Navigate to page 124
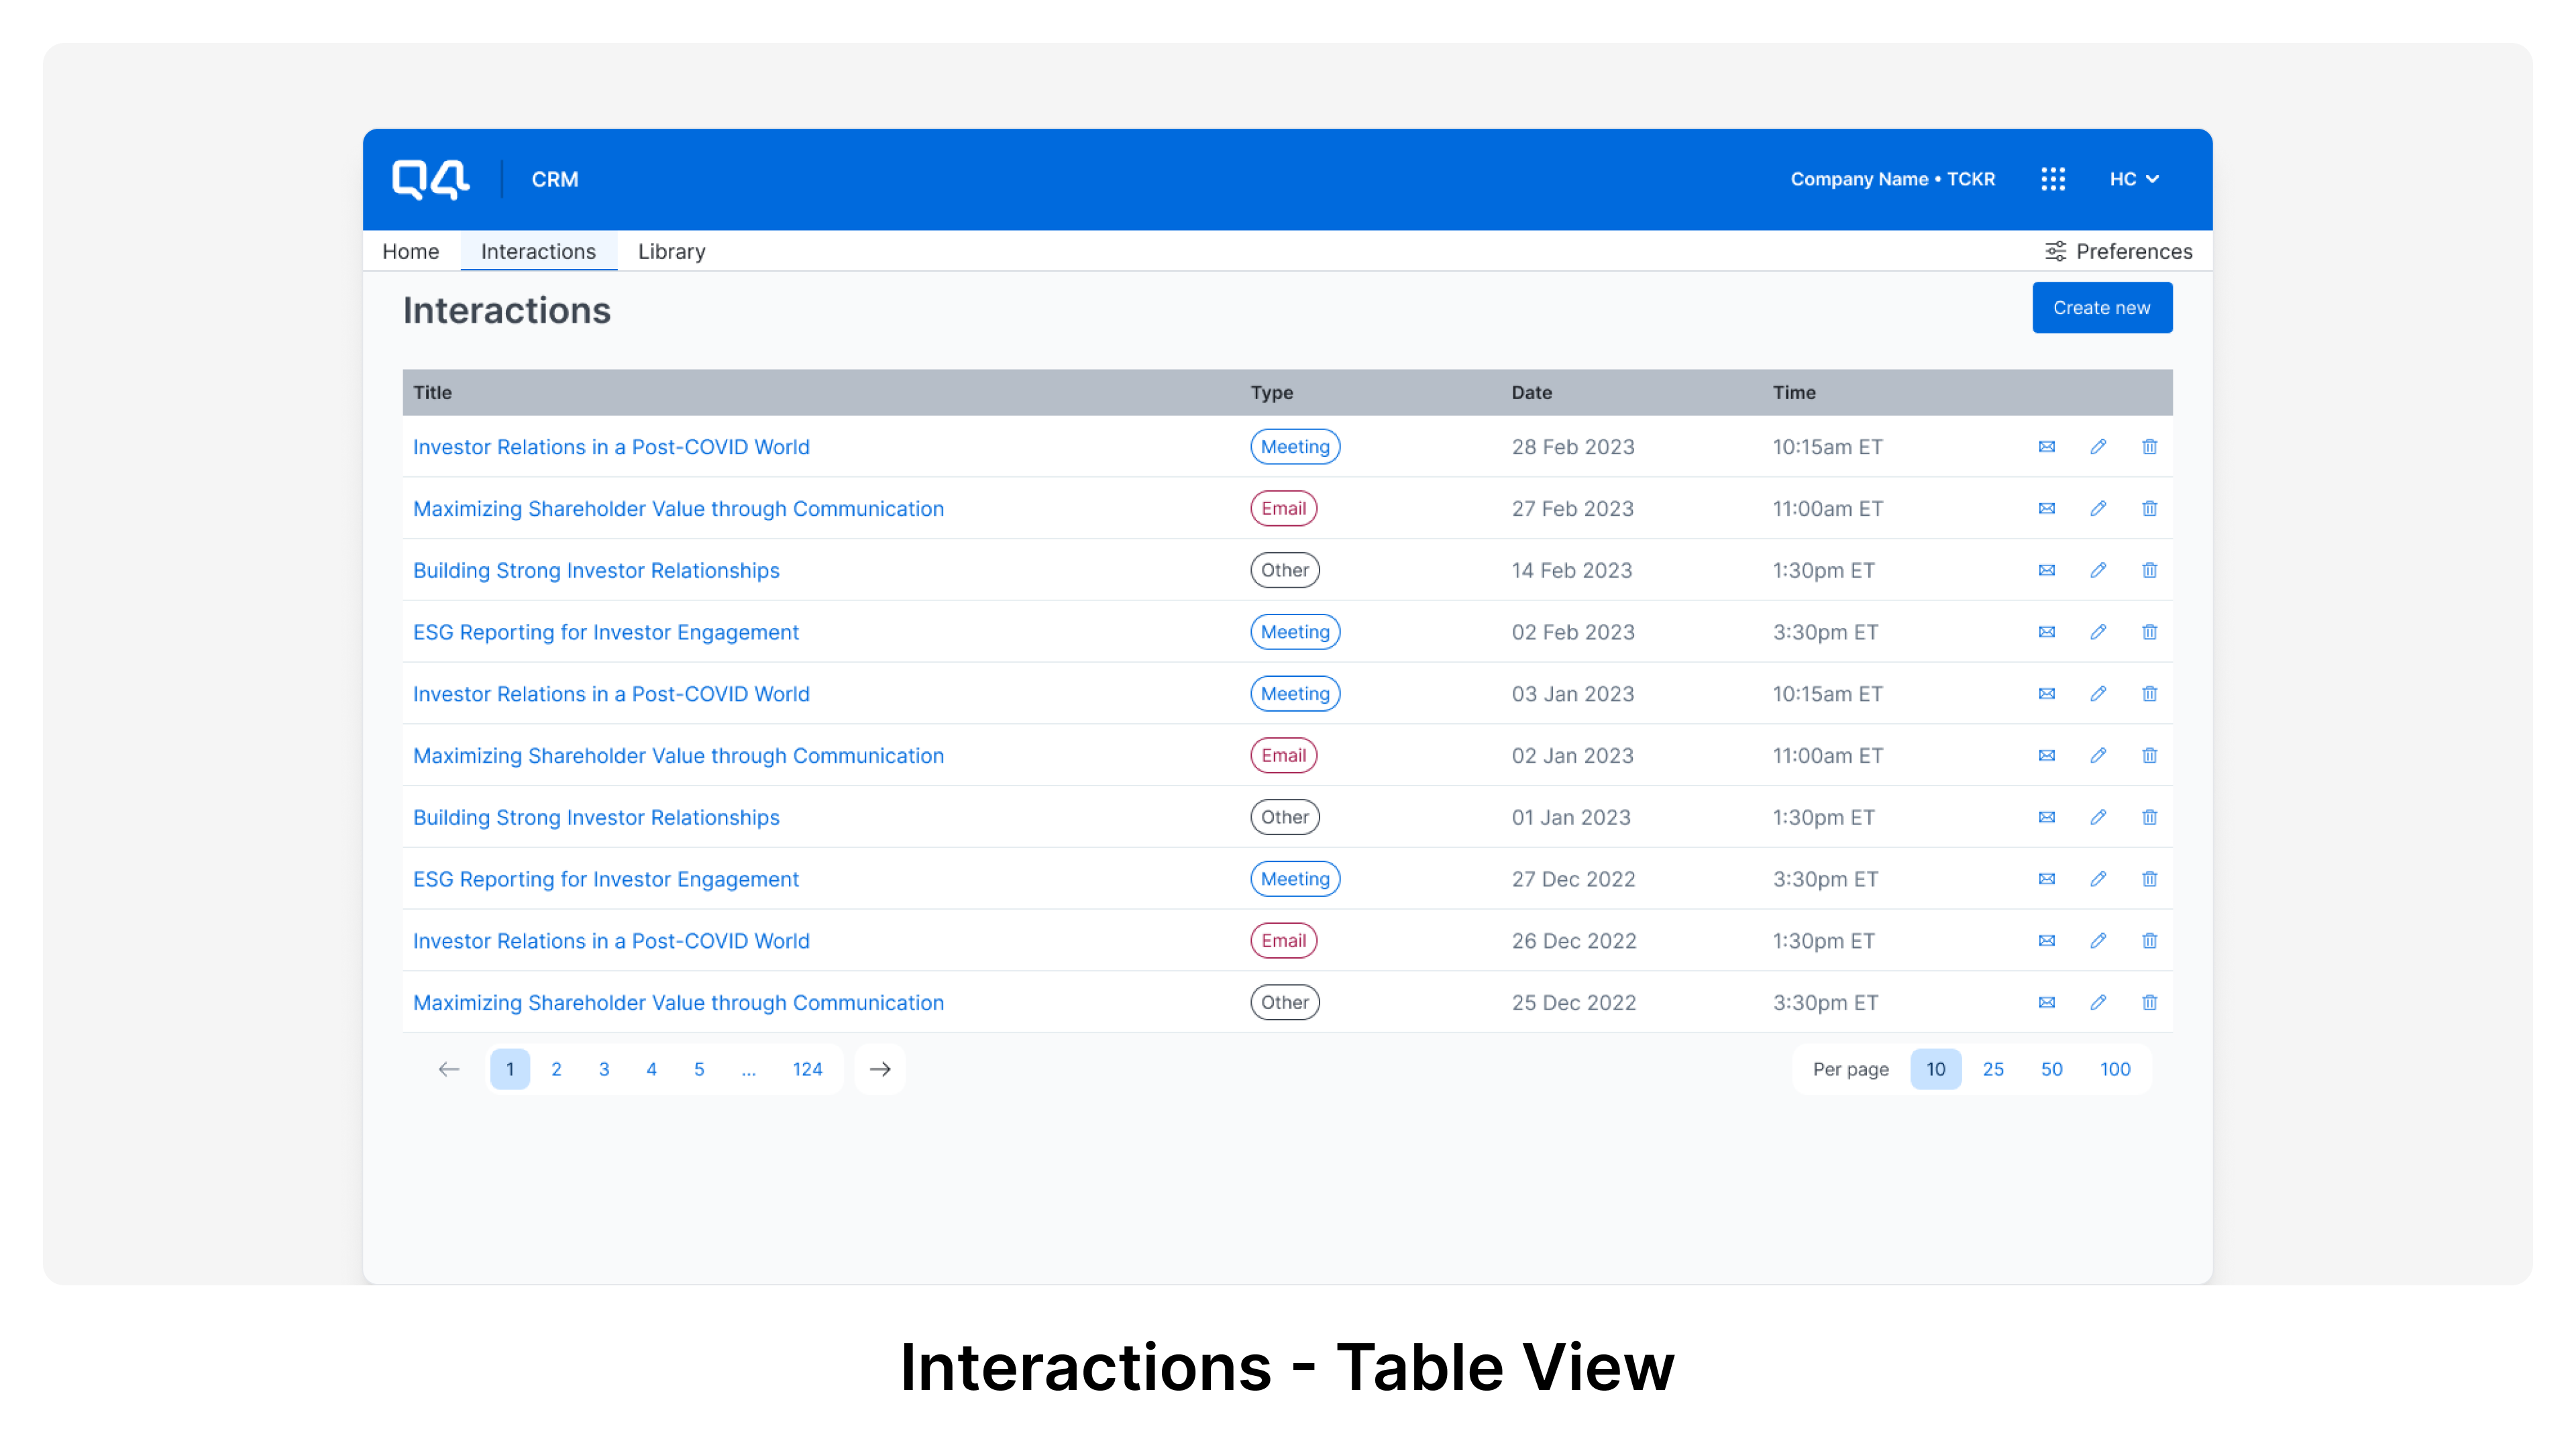2576x1449 pixels. click(807, 1068)
